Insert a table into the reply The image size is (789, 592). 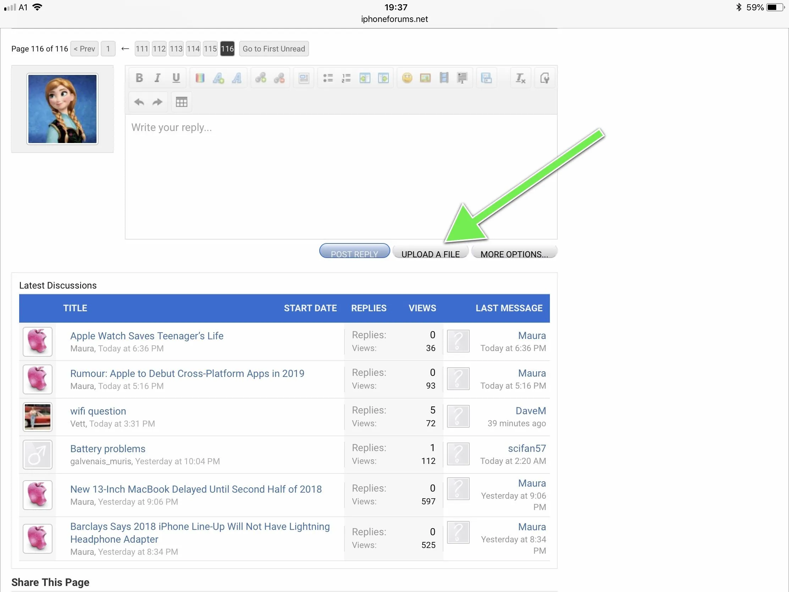click(181, 102)
